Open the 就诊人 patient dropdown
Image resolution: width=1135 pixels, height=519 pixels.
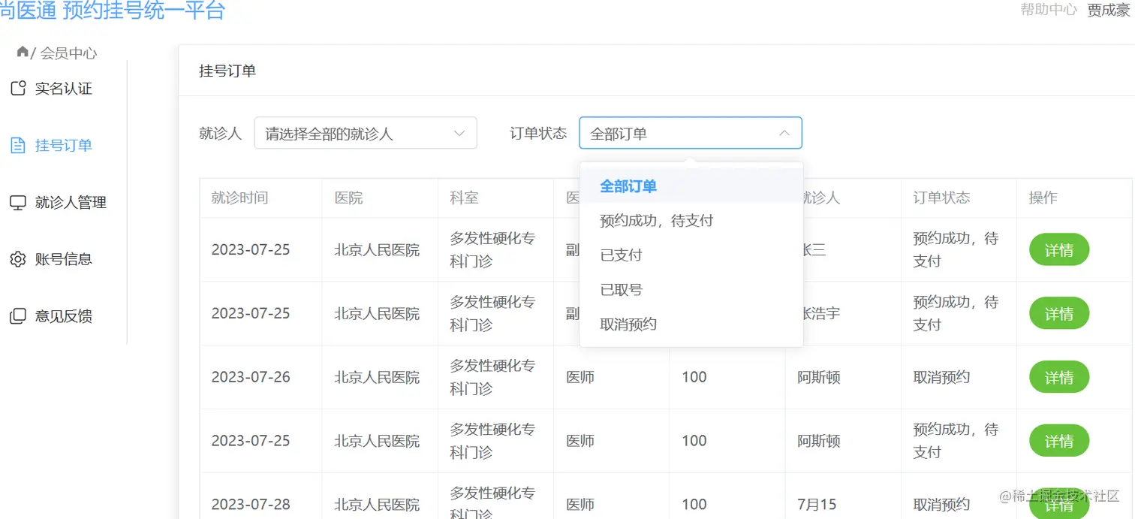point(366,133)
